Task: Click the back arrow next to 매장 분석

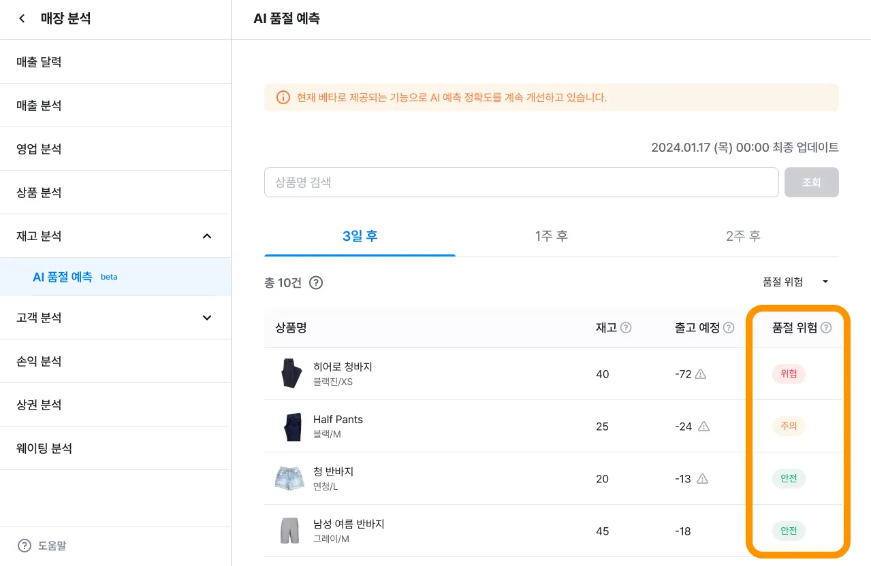Action: coord(22,19)
